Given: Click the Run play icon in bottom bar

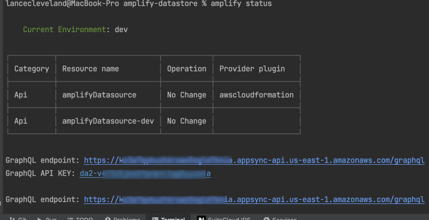Looking at the screenshot, I should (x=39, y=218).
